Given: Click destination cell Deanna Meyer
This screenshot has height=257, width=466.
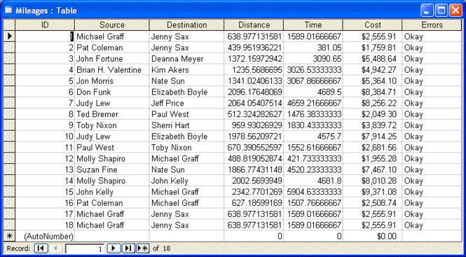Looking at the screenshot, I should [x=186, y=59].
